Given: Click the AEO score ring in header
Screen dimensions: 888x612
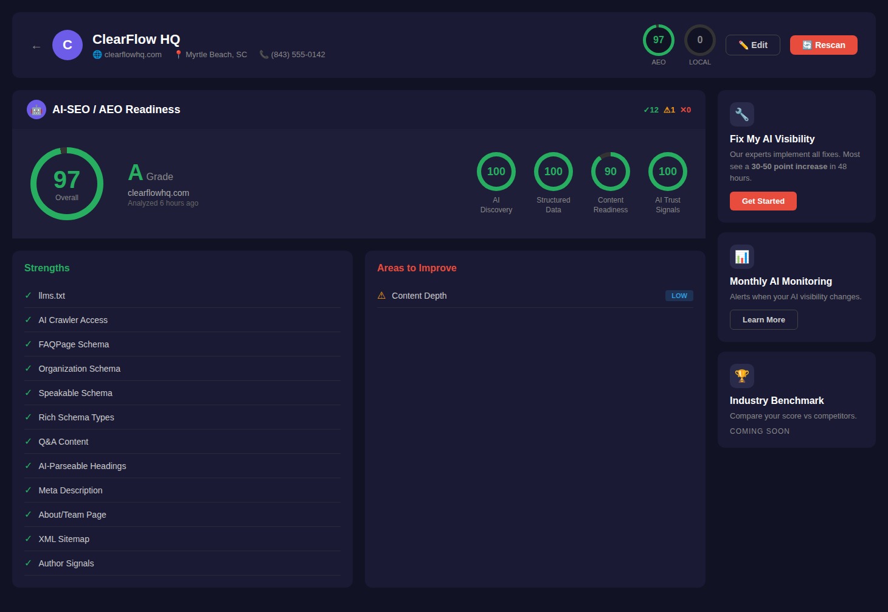Looking at the screenshot, I should click(x=658, y=40).
